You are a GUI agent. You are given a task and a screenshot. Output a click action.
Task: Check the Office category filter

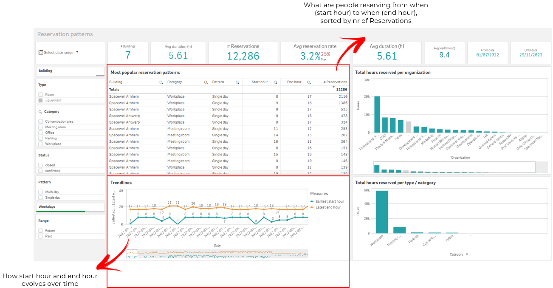point(40,133)
